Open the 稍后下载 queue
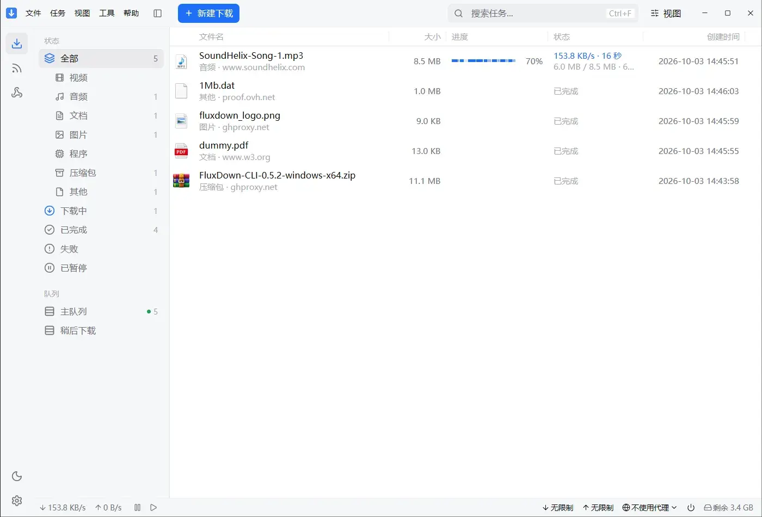The height and width of the screenshot is (517, 762). [101, 330]
